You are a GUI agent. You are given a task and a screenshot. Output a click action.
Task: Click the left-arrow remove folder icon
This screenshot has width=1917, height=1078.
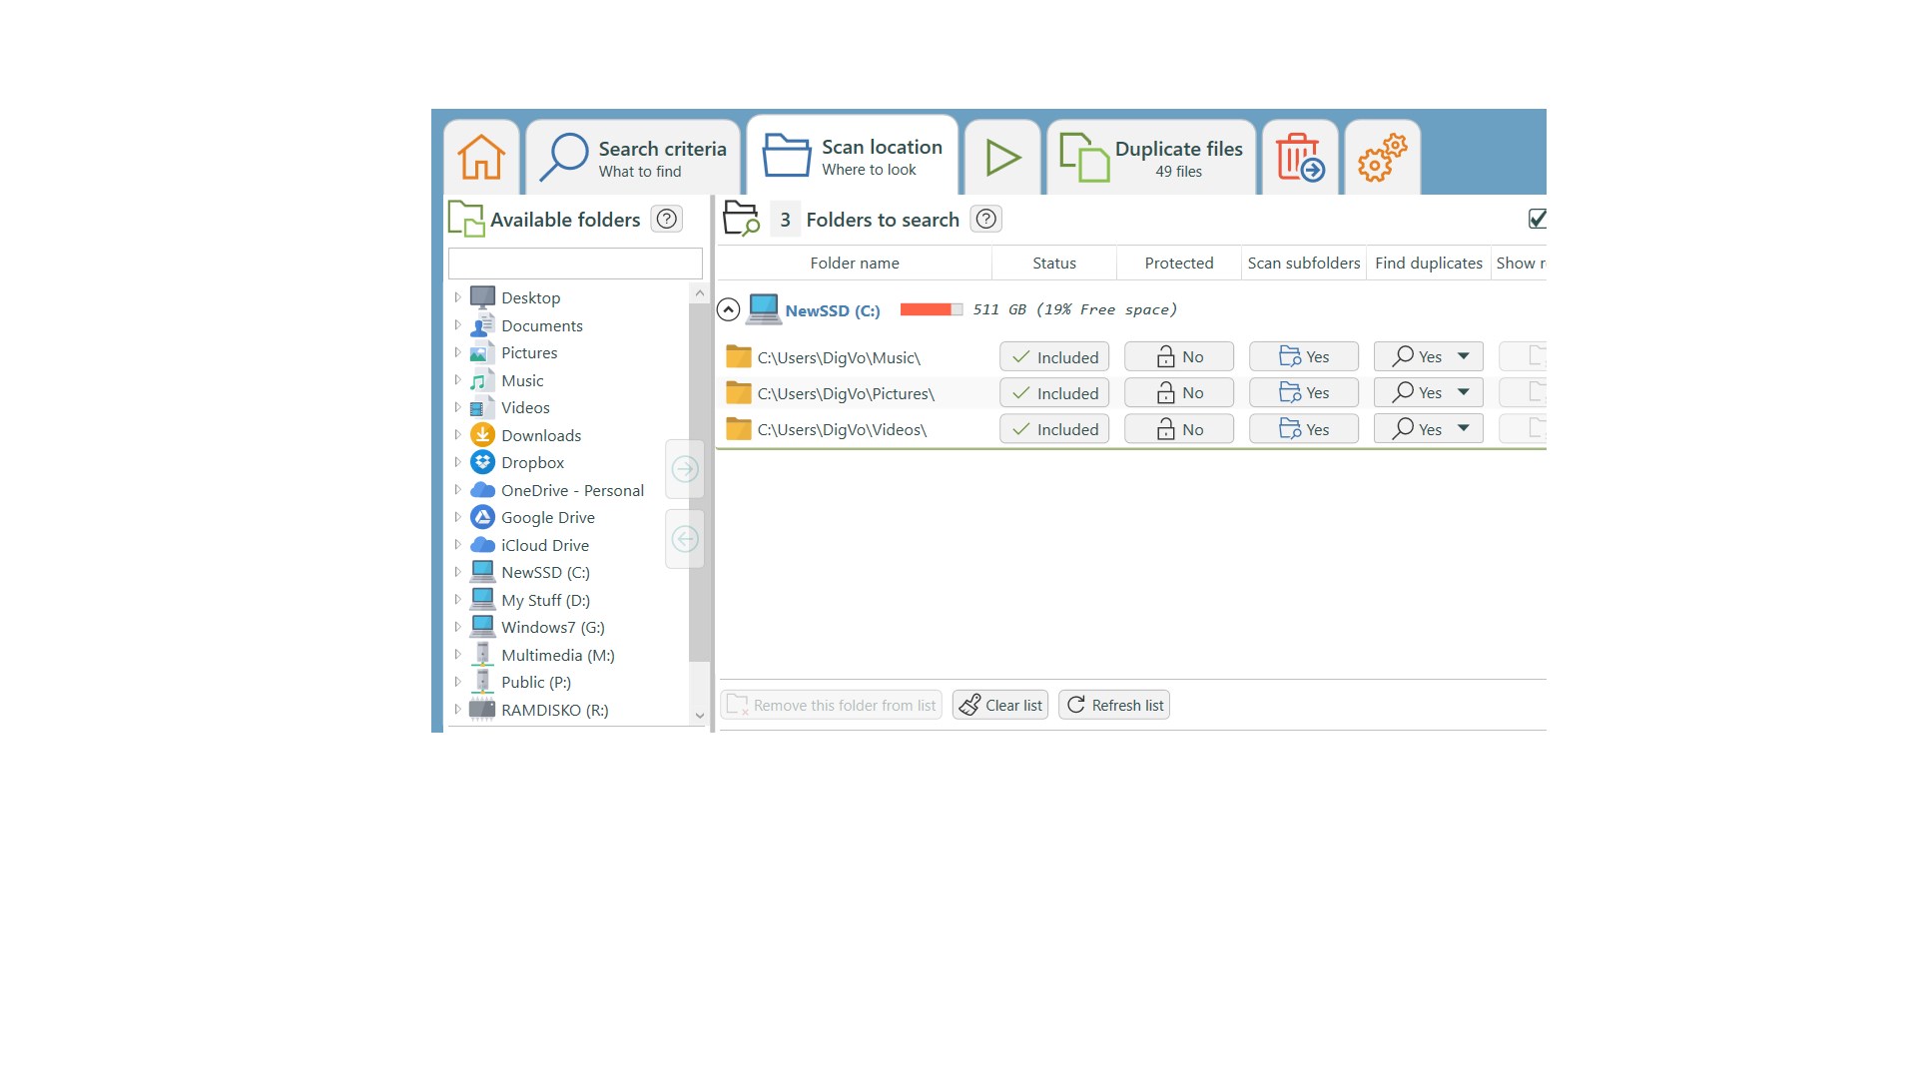[685, 539]
